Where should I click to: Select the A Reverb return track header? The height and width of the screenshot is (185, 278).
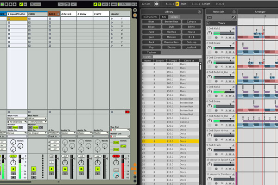69,14
